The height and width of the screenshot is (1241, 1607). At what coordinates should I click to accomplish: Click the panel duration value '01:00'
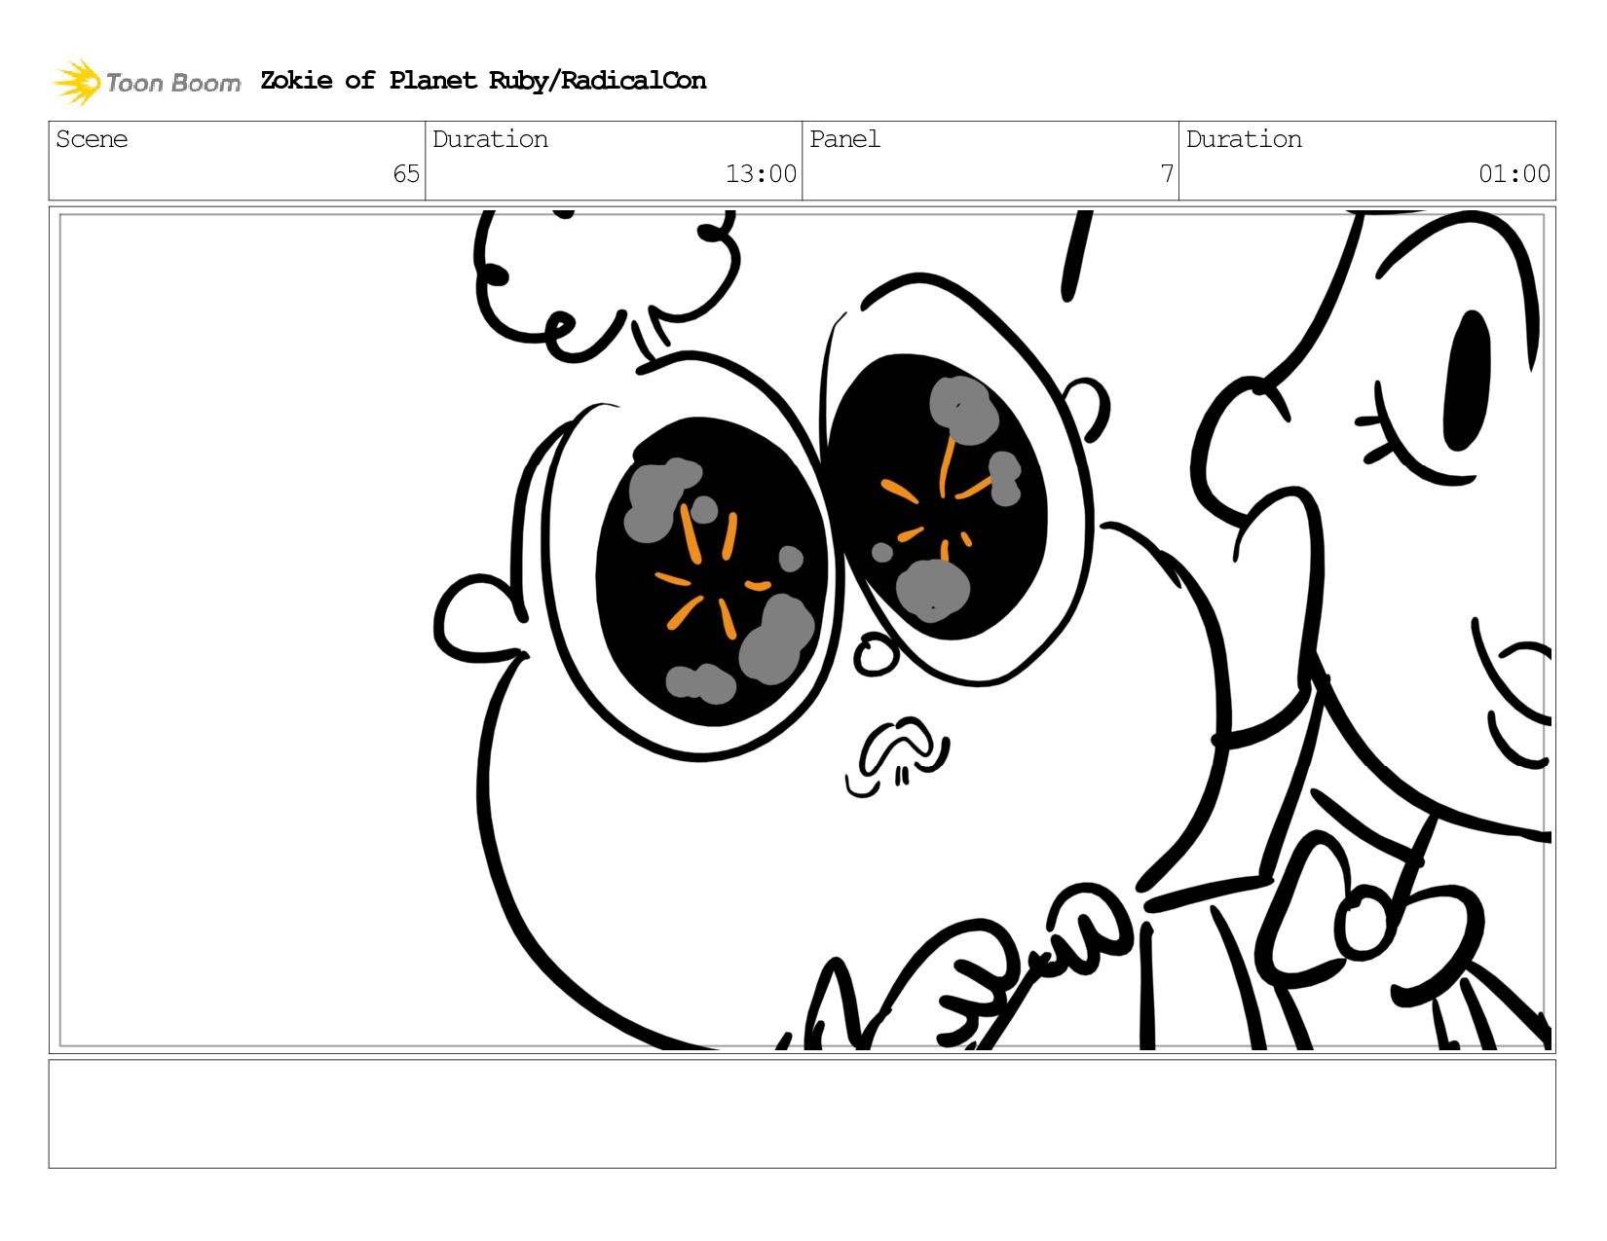pos(1514,174)
